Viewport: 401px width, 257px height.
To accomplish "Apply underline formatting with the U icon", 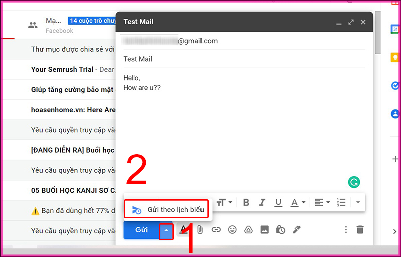I will pyautogui.click(x=278, y=203).
